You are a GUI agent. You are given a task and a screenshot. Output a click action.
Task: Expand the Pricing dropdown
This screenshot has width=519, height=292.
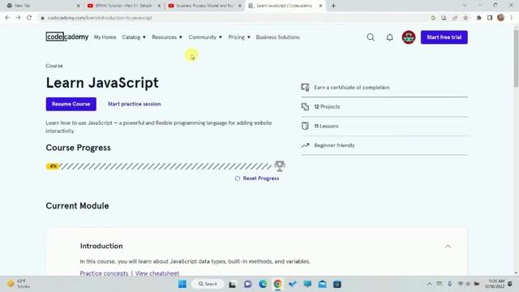[239, 37]
